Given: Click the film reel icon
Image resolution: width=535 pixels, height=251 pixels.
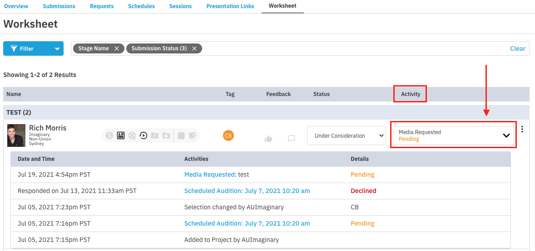Looking at the screenshot, I should [132, 135].
